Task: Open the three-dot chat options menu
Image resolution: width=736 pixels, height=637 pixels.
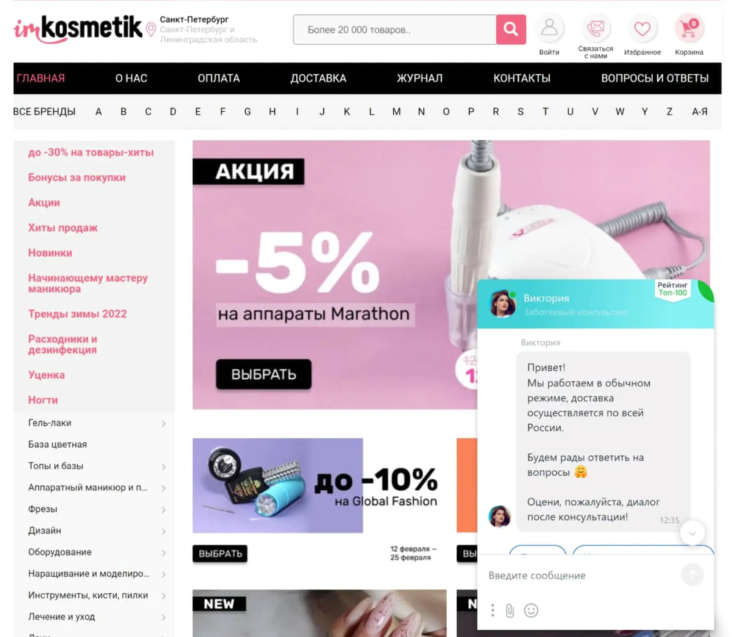Action: [x=492, y=610]
